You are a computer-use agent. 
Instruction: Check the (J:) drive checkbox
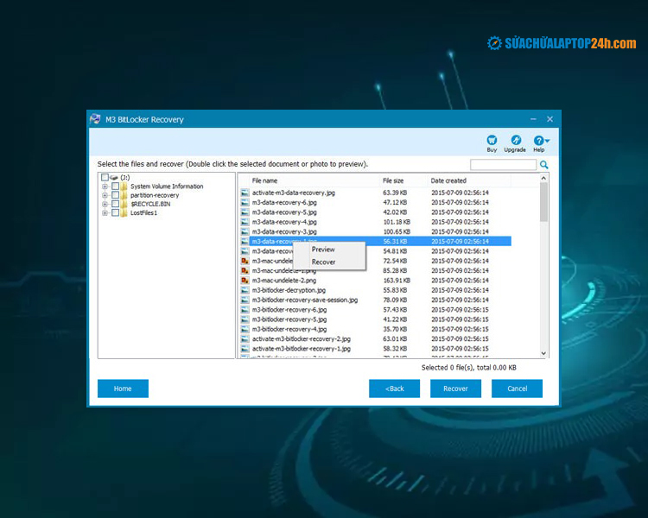coord(105,177)
